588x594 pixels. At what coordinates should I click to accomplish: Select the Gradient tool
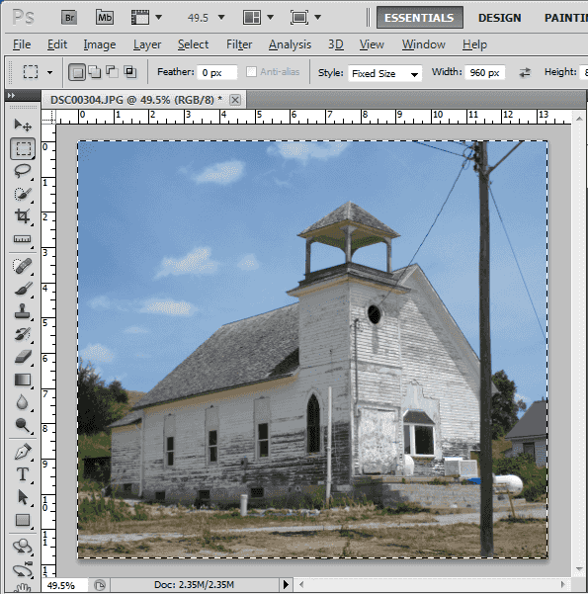coord(23,380)
